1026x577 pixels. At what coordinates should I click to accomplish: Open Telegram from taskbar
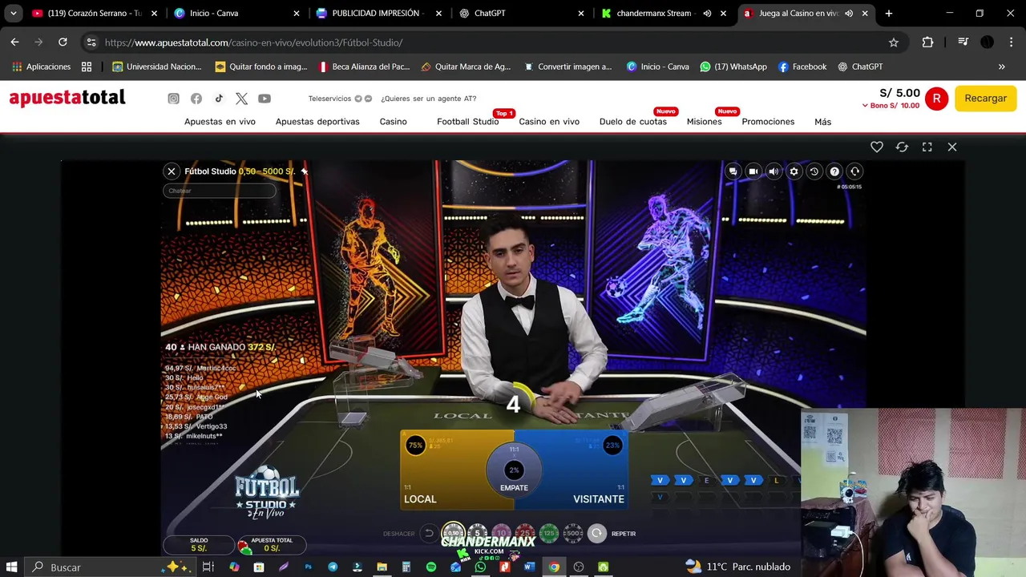[x=333, y=567]
